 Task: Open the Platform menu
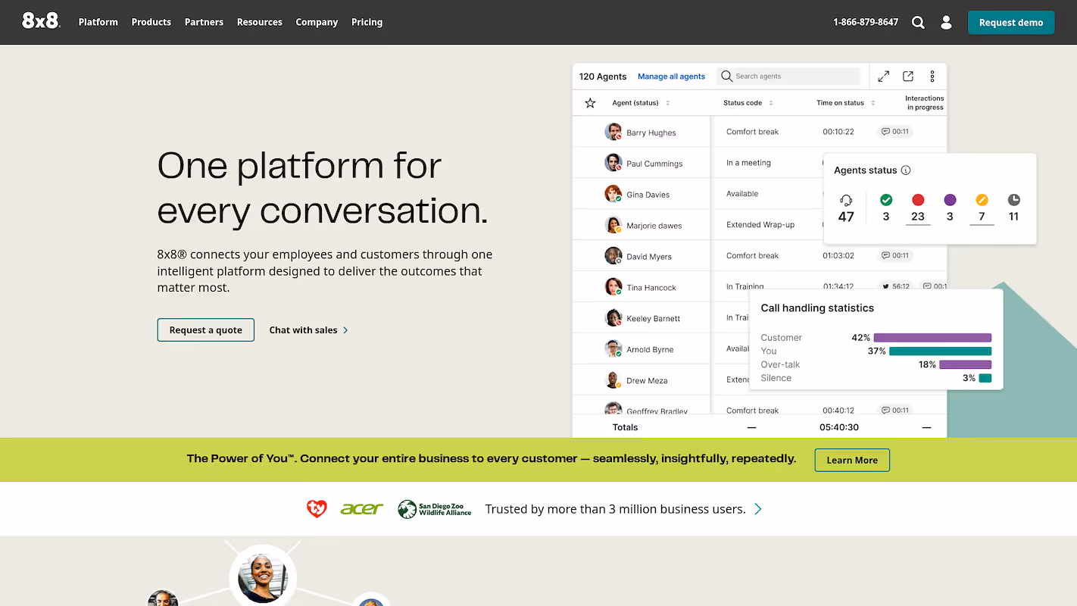[x=98, y=22]
